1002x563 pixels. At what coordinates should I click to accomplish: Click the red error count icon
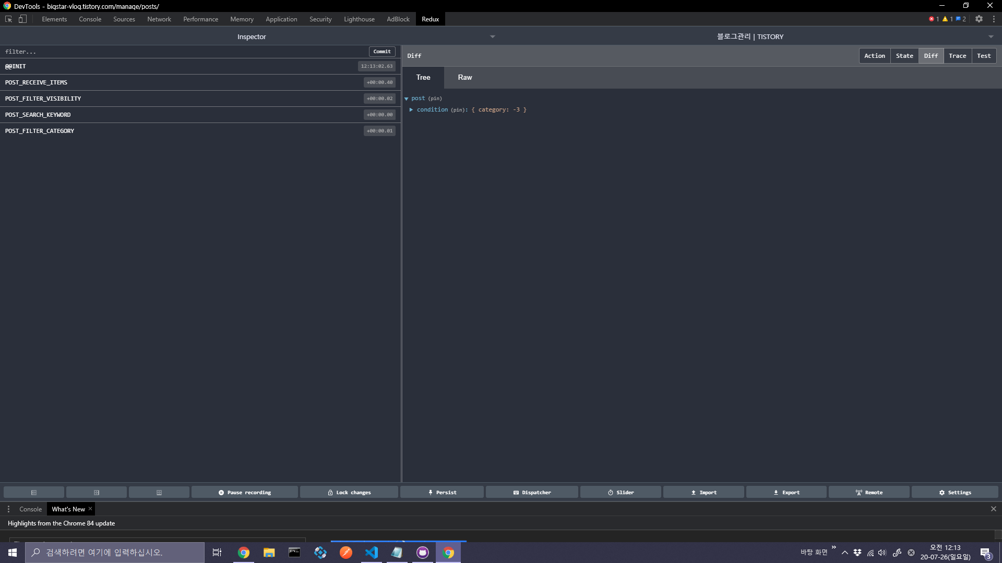pos(932,19)
